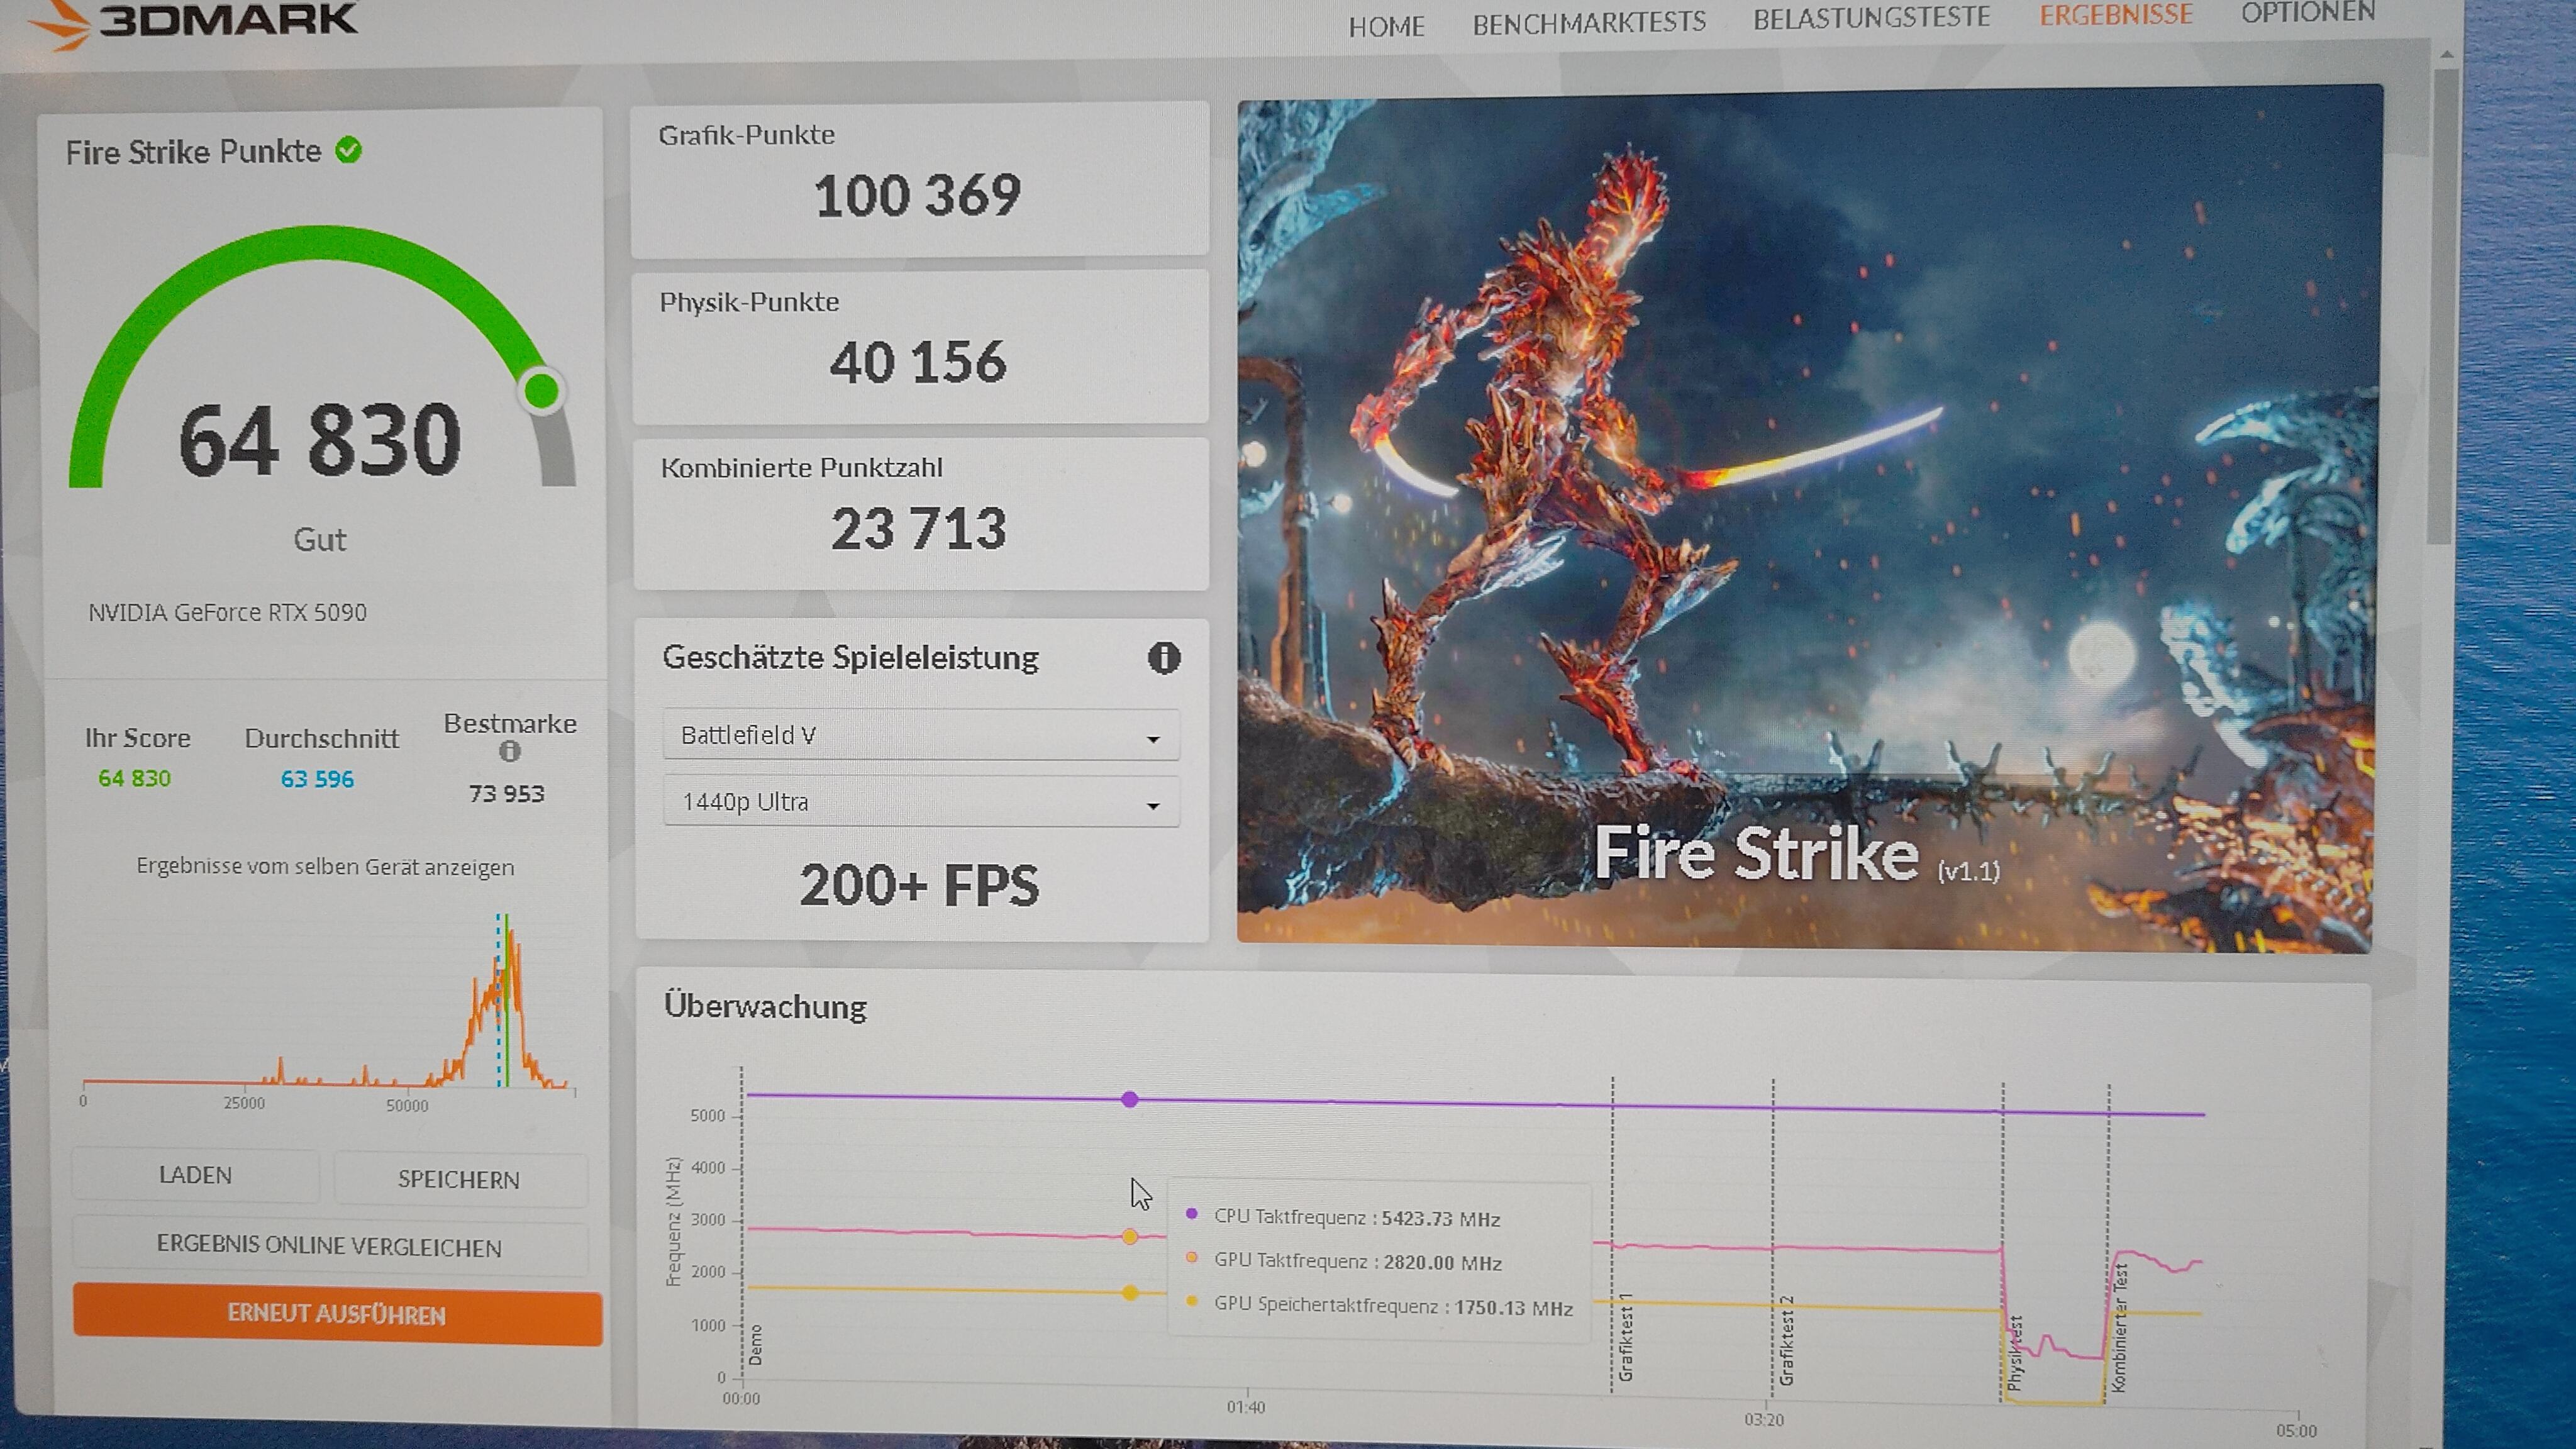This screenshot has height=1449, width=2576.
Task: Click the Grafiktest 2 marker label
Action: click(x=1787, y=1340)
